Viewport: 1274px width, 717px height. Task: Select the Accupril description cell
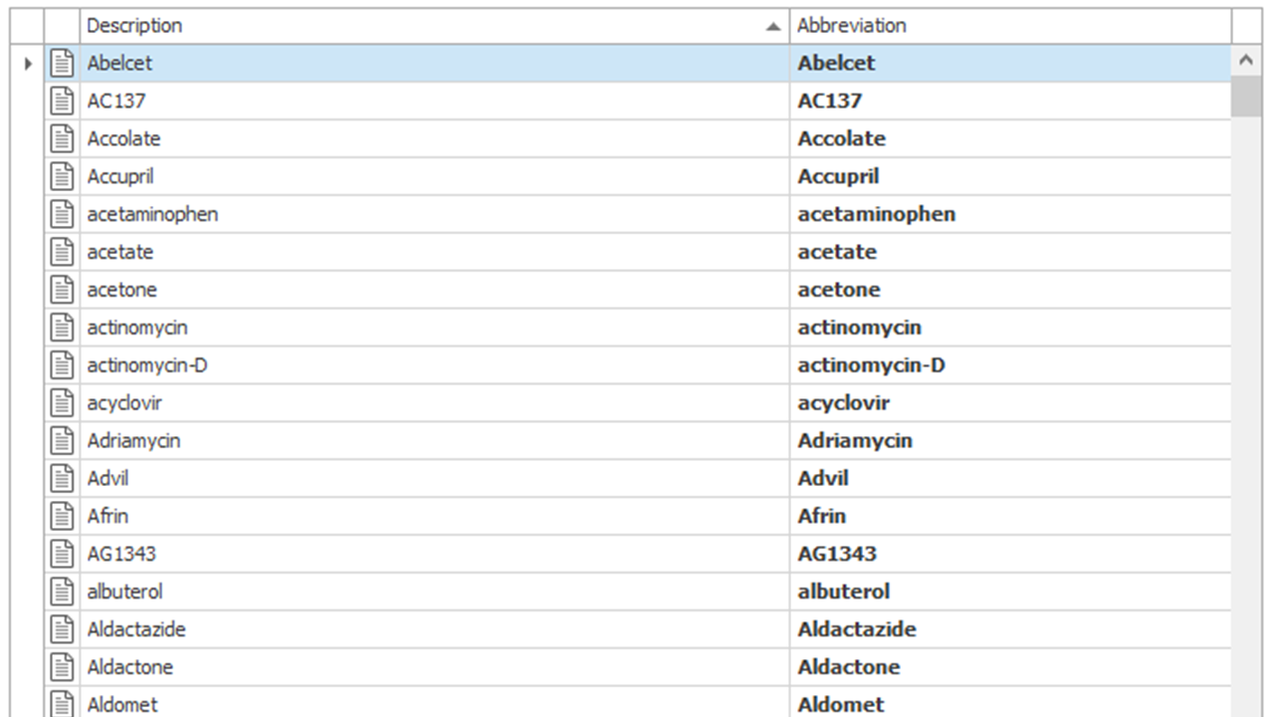(x=435, y=176)
